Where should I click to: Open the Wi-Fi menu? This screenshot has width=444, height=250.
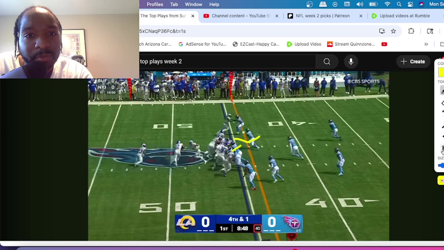click(x=387, y=5)
